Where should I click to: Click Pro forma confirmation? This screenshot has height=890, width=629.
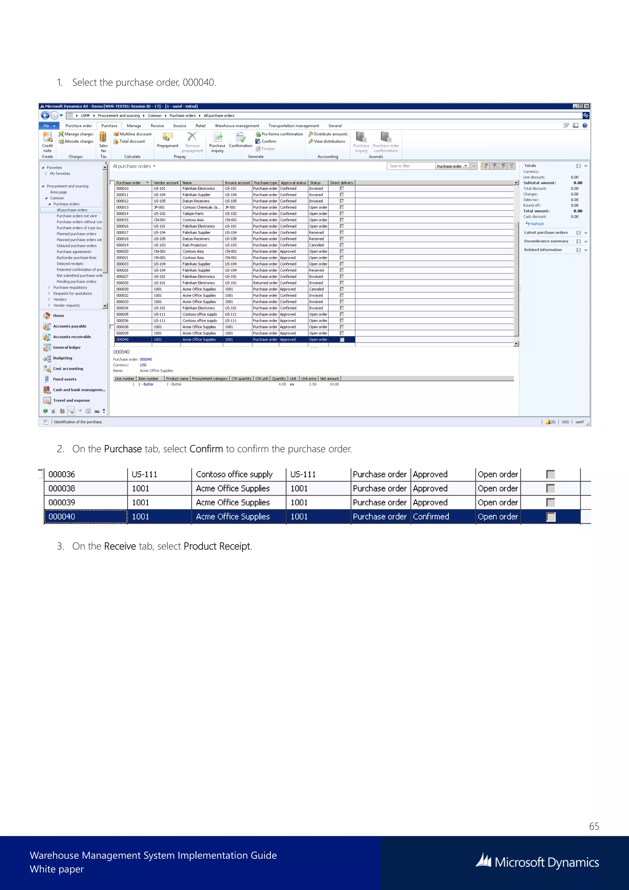pyautogui.click(x=279, y=134)
